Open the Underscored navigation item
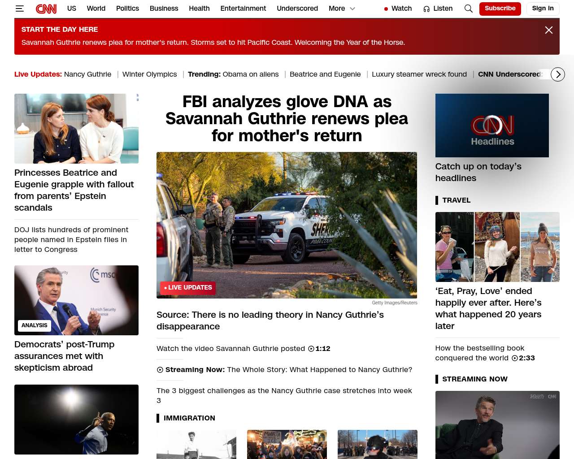This screenshot has height=459, width=574. (297, 9)
